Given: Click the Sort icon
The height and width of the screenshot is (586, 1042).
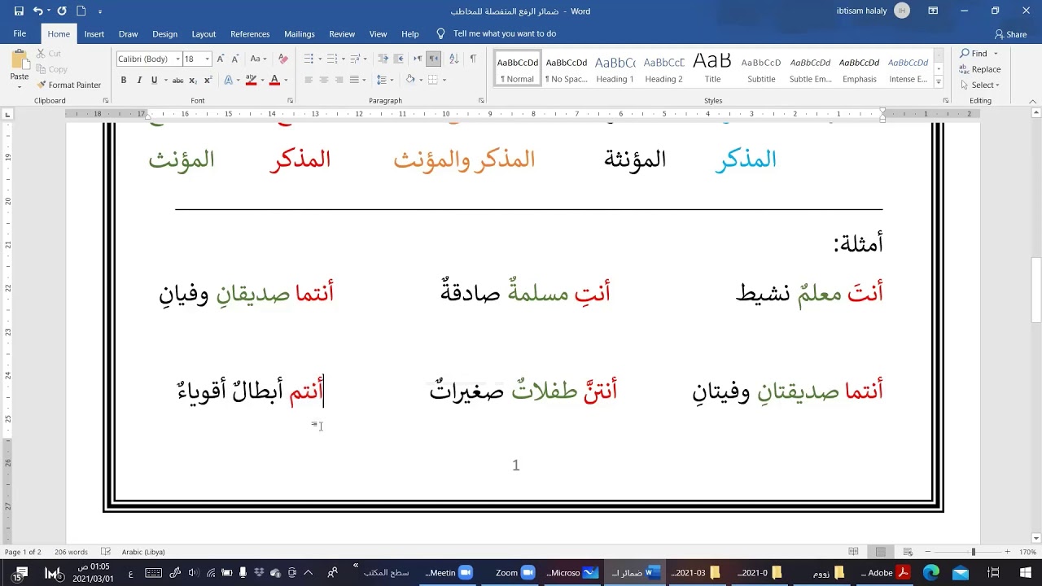Looking at the screenshot, I should pyautogui.click(x=454, y=59).
